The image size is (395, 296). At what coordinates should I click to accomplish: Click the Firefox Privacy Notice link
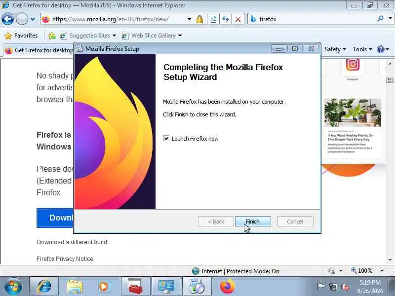65,259
